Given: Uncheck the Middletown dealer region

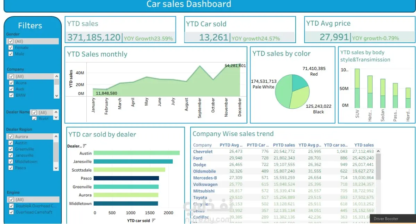Looking at the screenshot, I should tap(11, 161).
